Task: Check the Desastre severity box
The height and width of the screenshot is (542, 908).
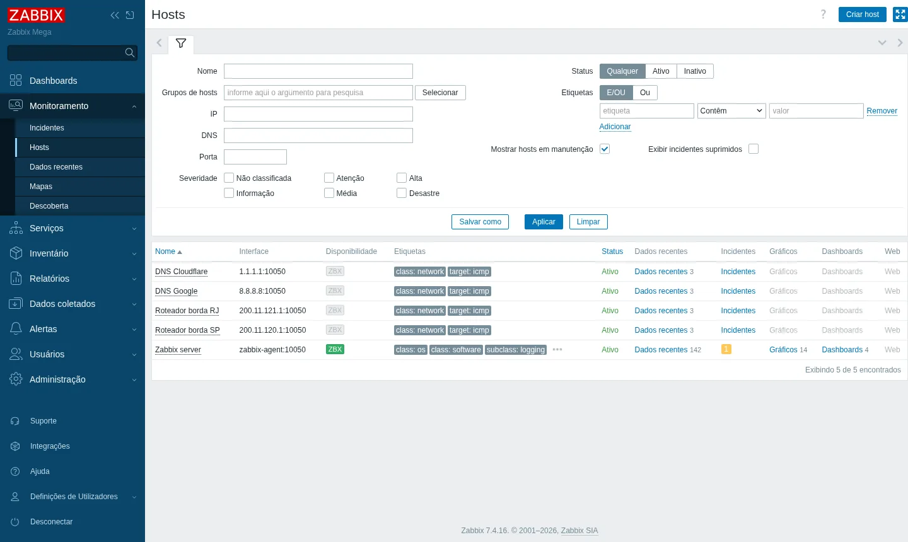Action: tap(402, 193)
